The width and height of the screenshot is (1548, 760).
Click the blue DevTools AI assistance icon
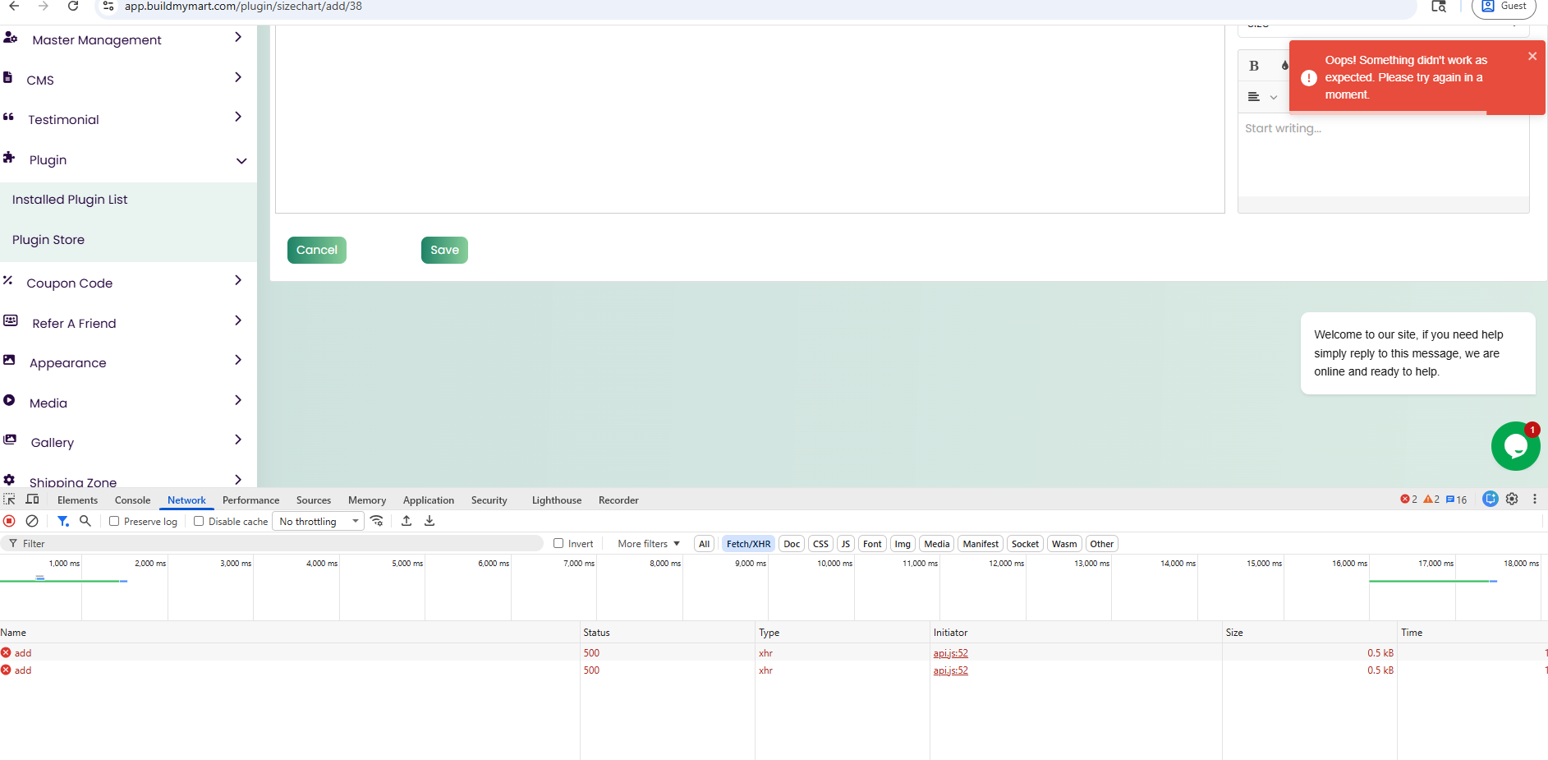[x=1490, y=499]
